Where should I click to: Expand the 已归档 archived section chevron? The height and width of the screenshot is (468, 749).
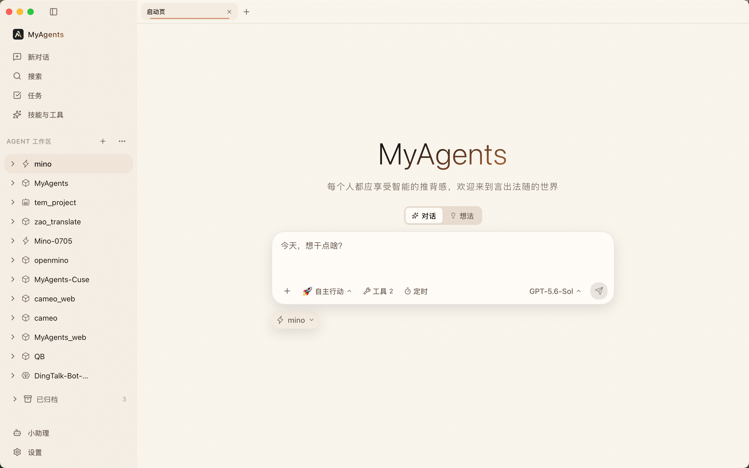pyautogui.click(x=14, y=399)
